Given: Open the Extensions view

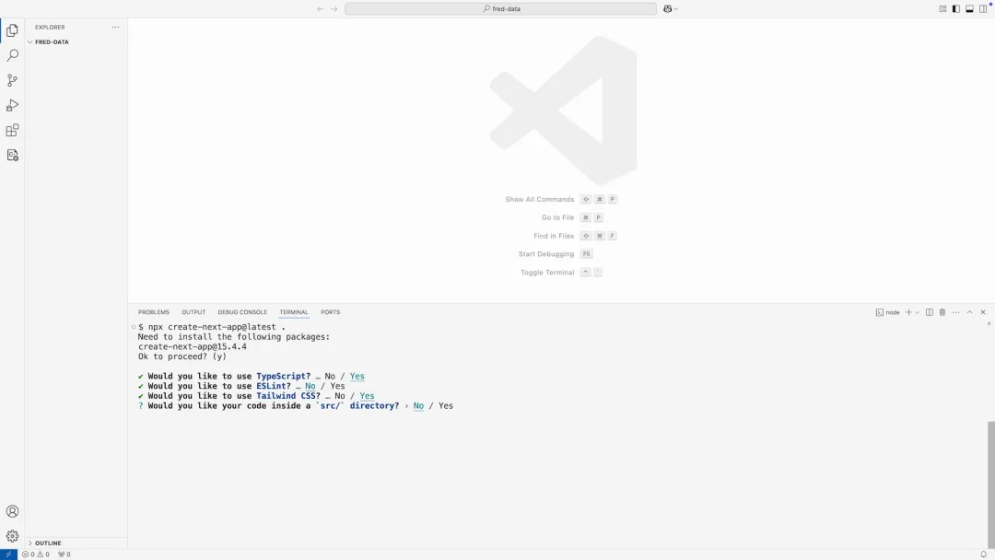Looking at the screenshot, I should pos(12,131).
